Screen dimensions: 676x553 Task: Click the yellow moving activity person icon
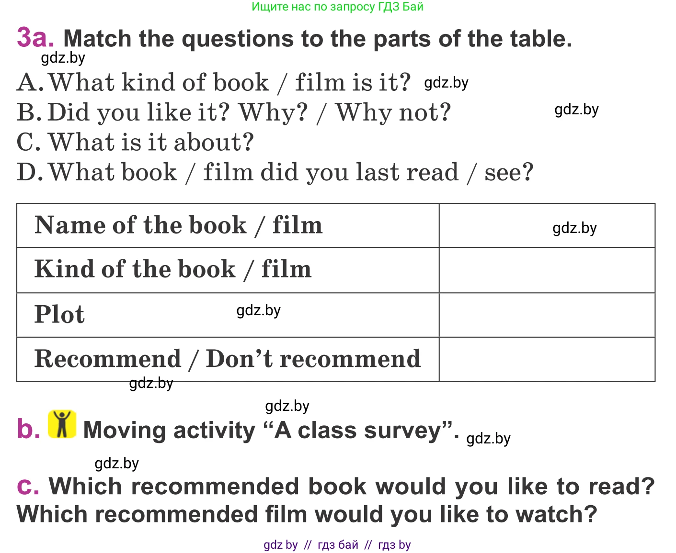click(62, 424)
